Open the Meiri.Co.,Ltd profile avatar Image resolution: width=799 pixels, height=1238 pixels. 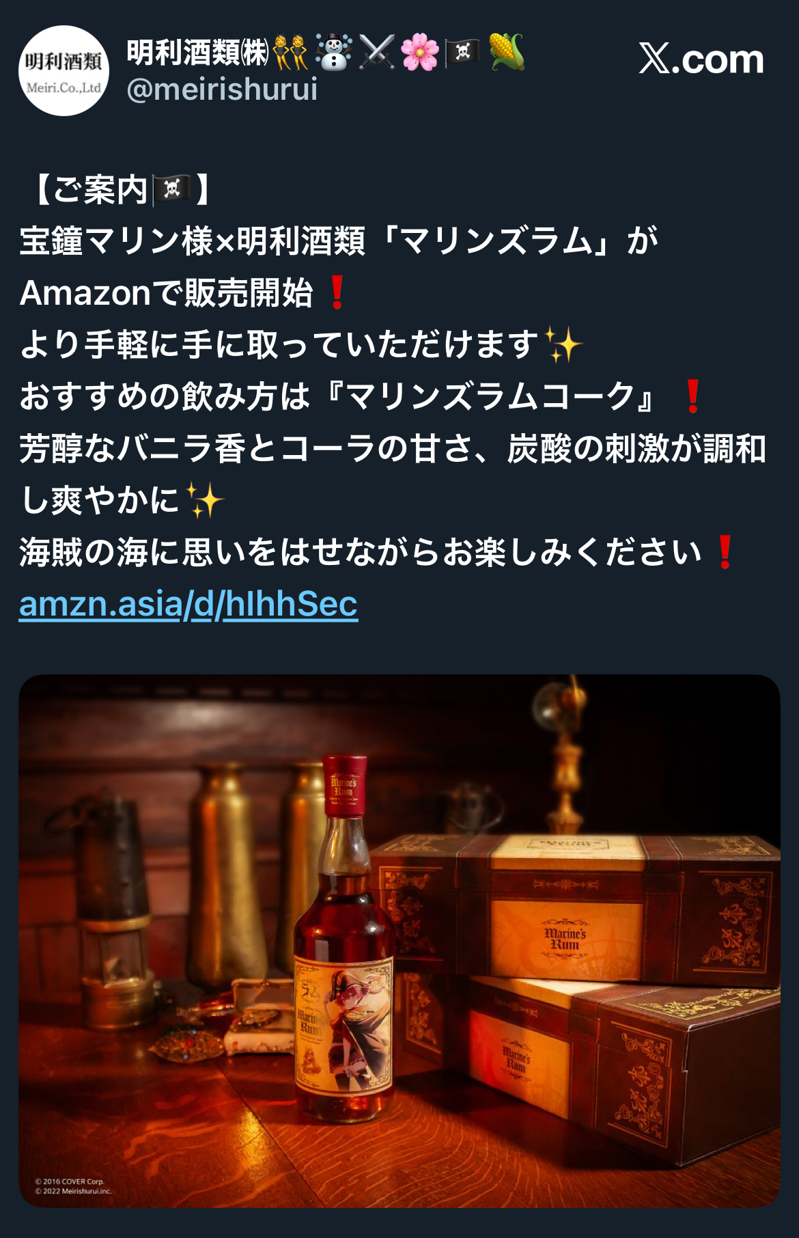(64, 71)
